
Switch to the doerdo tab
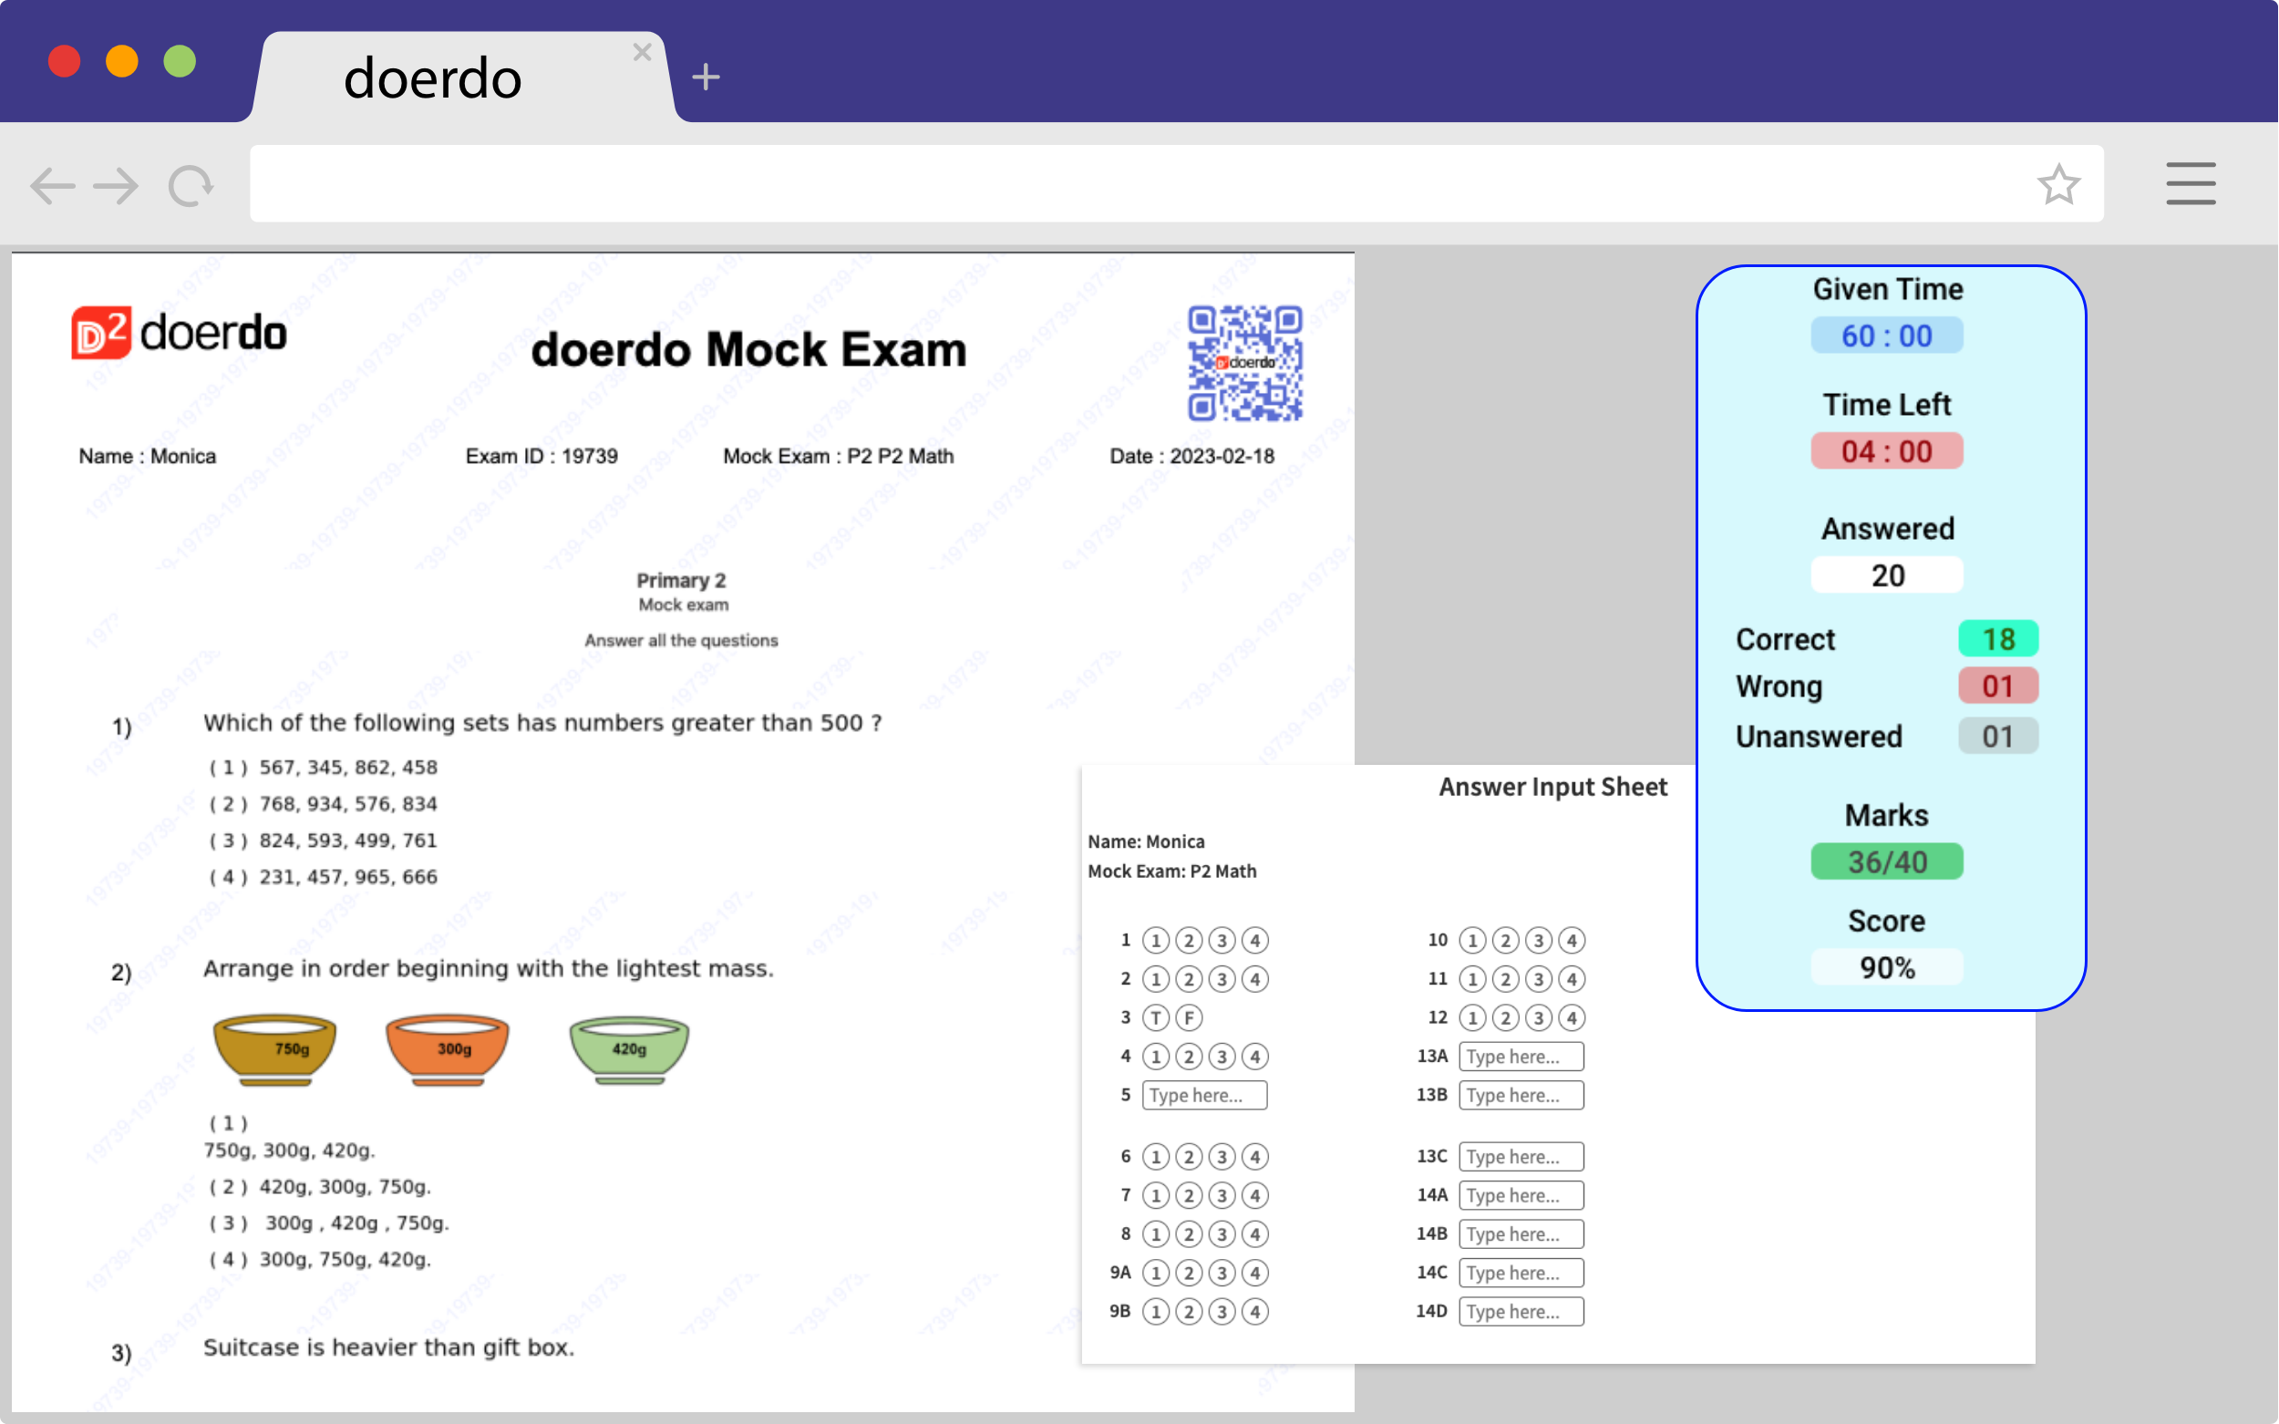tap(433, 79)
